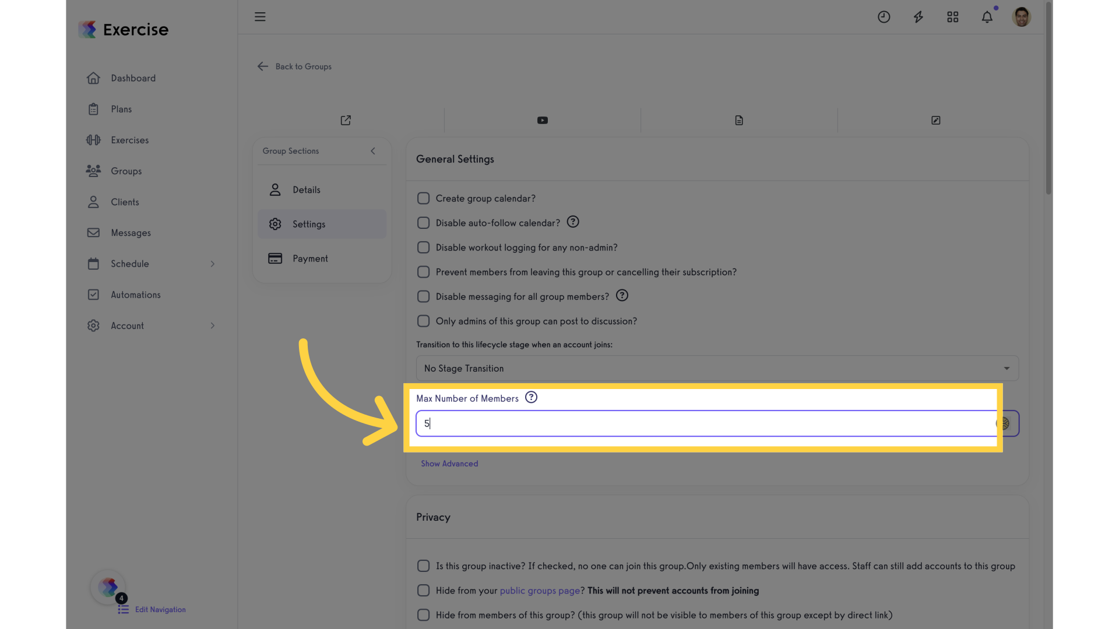Click the Messages envelope icon
This screenshot has height=629, width=1119.
coord(93,232)
